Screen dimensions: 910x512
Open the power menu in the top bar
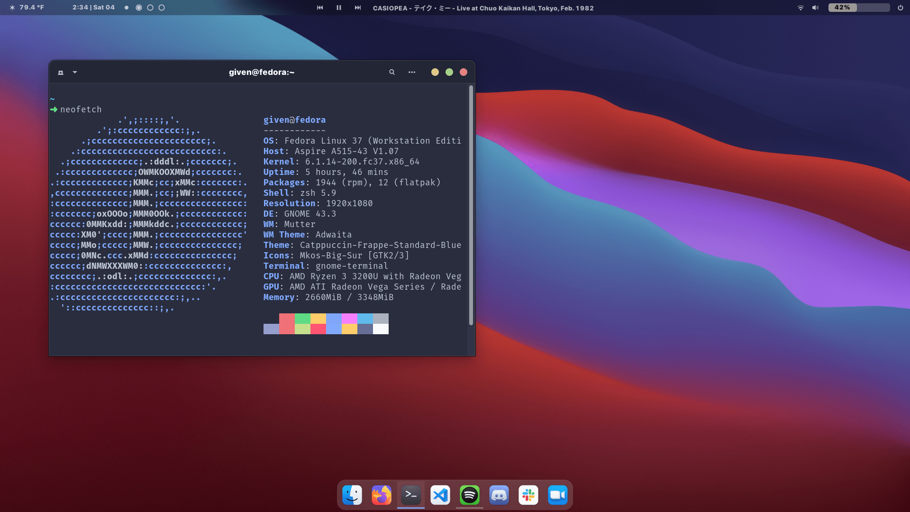[900, 8]
